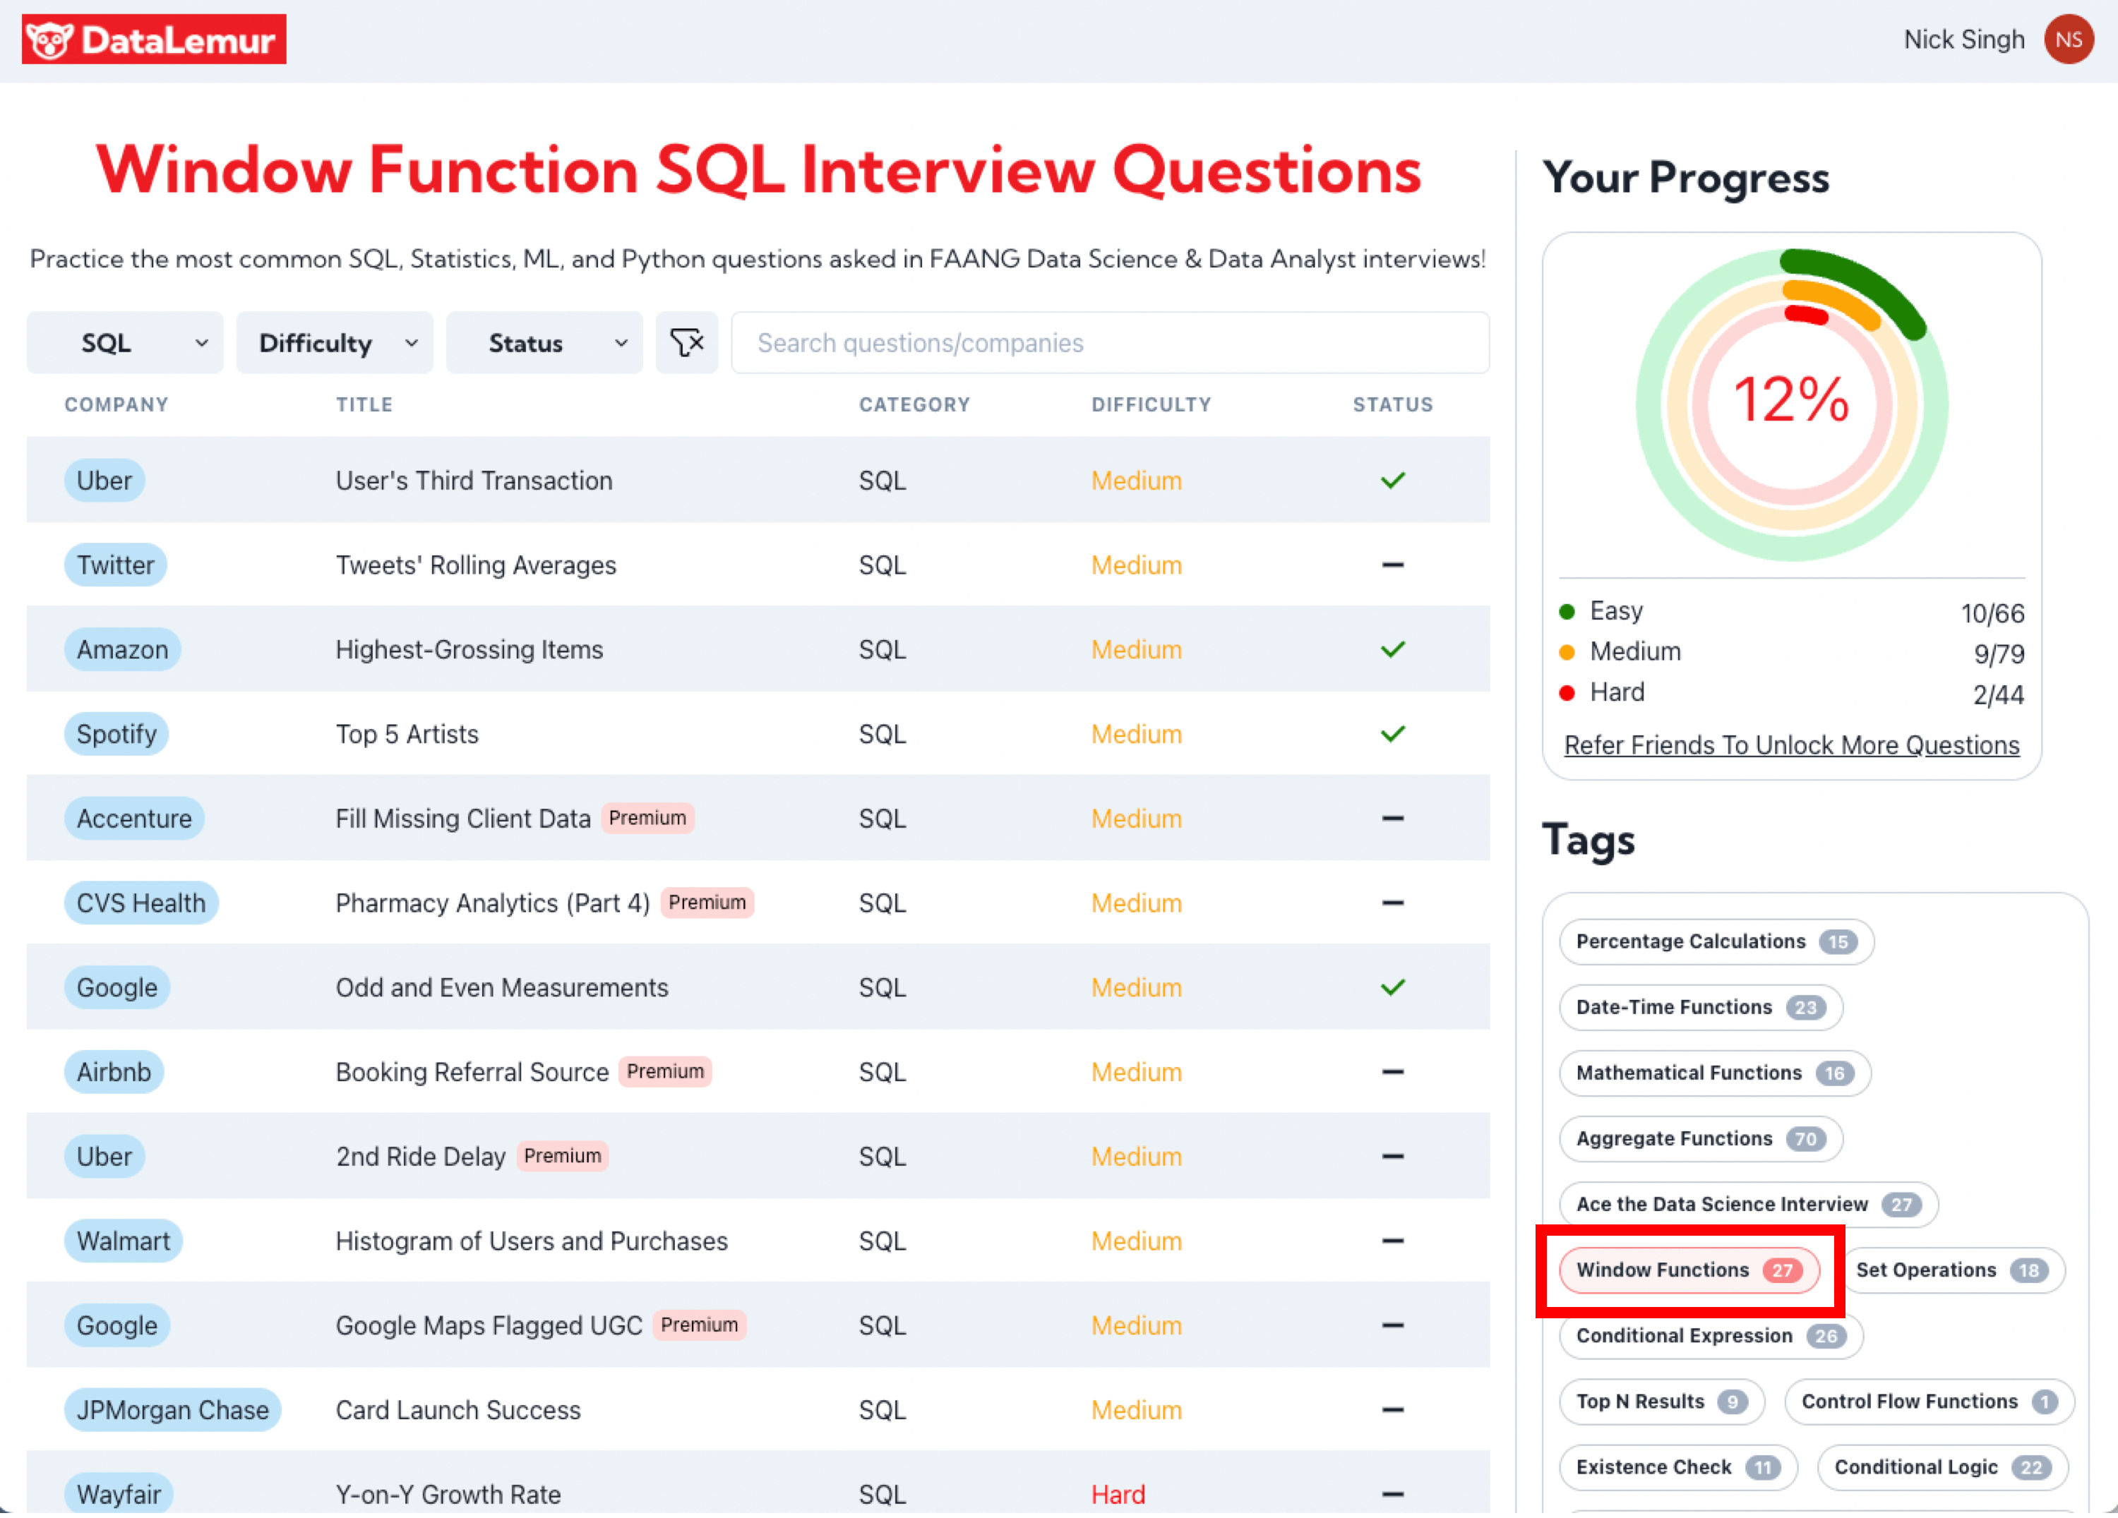Screen dimensions: 2118x1518
Task: Click the solved checkmark for Top 5 Artists
Action: 1392,734
